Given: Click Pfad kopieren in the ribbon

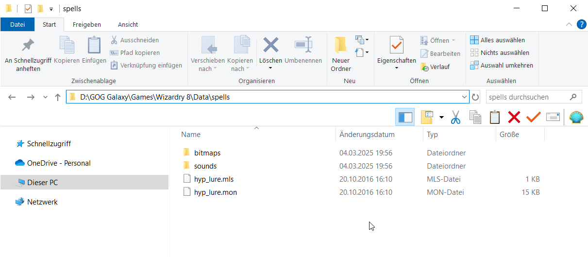Looking at the screenshot, I should [x=134, y=53].
